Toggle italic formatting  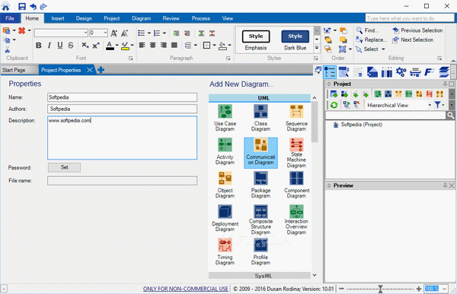coord(50,46)
